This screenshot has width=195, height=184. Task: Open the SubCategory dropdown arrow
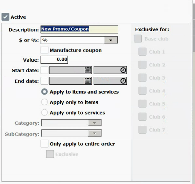click(95, 133)
